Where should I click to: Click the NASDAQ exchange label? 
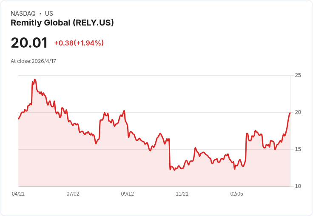point(23,14)
